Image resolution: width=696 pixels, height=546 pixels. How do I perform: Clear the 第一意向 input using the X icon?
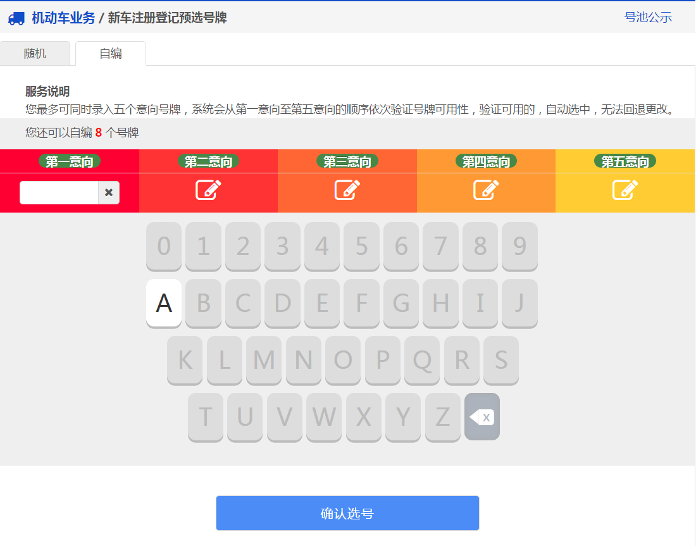108,192
